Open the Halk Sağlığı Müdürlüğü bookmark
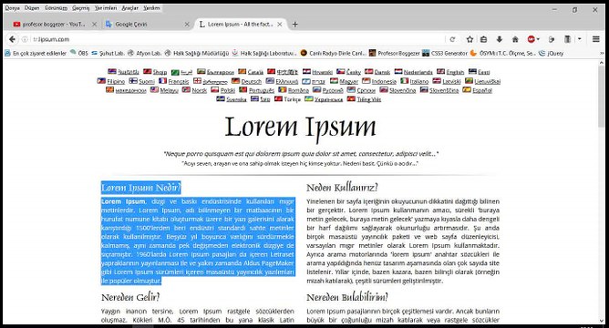This screenshot has height=328, width=609. click(197, 54)
